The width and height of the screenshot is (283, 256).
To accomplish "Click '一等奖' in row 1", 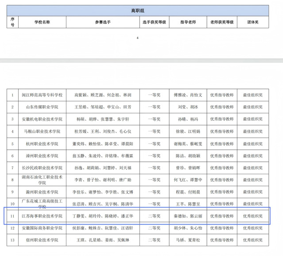I will point(154,95).
